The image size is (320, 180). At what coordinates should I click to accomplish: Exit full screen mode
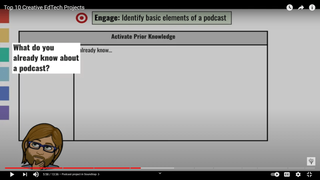point(309,174)
